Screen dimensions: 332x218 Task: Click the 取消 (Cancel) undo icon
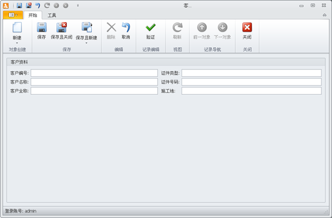126,27
